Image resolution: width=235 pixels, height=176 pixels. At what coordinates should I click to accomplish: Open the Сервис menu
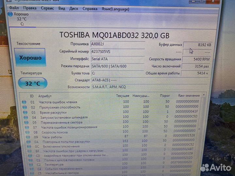tap(47, 8)
